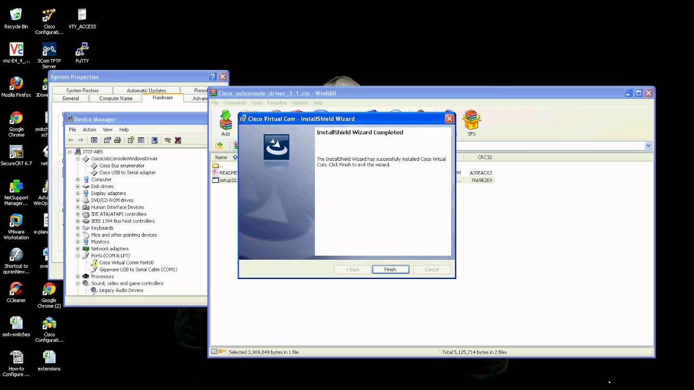This screenshot has height=390, width=694.
Task: Select the NetSupport Manager desktop icon
Action: click(16, 193)
